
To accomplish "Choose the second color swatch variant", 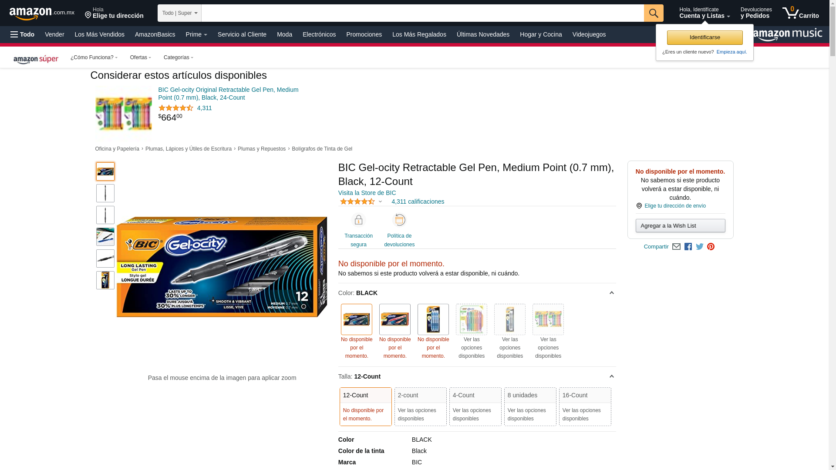I will pos(394,319).
